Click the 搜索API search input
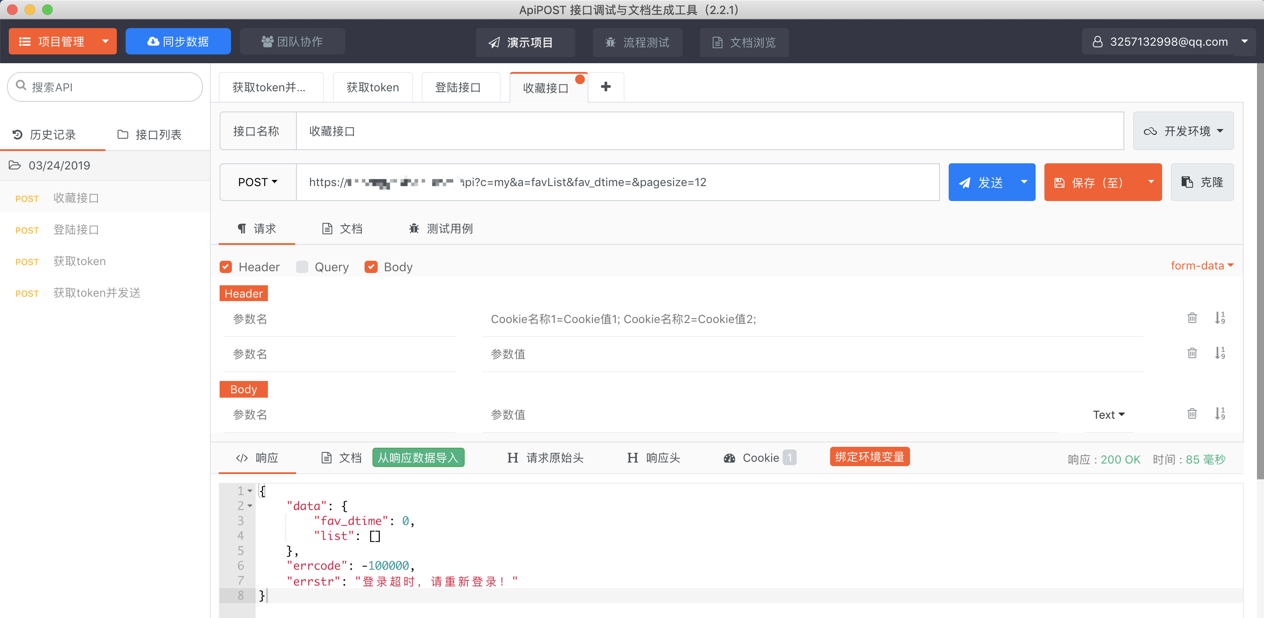Viewport: 1264px width, 618px height. (105, 87)
